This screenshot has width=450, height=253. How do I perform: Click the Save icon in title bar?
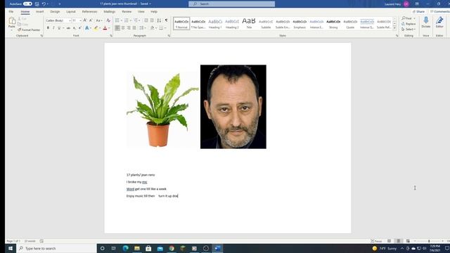[37, 4]
